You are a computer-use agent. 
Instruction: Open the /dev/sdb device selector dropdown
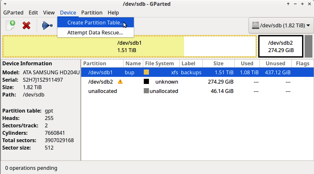click(281, 26)
